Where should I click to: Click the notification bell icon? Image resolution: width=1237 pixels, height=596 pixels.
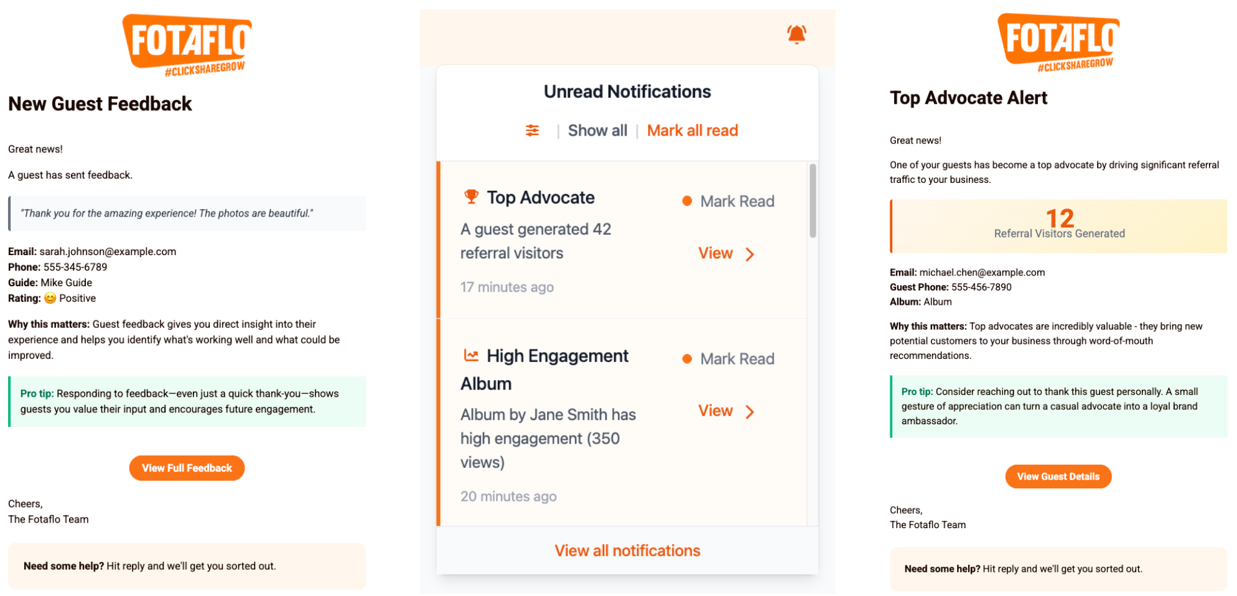[x=796, y=34]
